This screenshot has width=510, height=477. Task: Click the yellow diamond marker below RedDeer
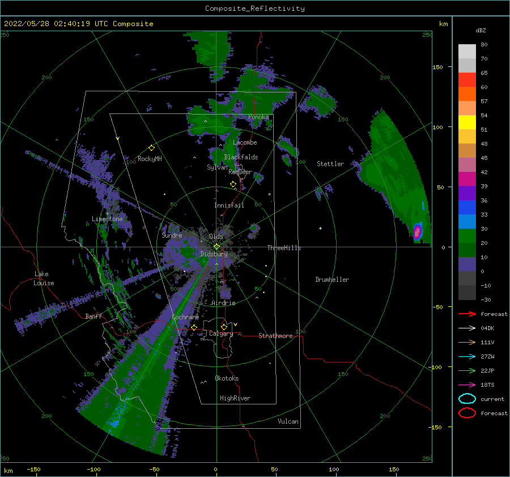233,184
